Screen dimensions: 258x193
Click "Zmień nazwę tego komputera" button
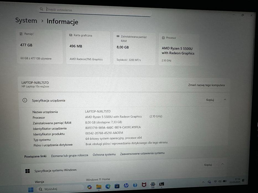(206, 85)
